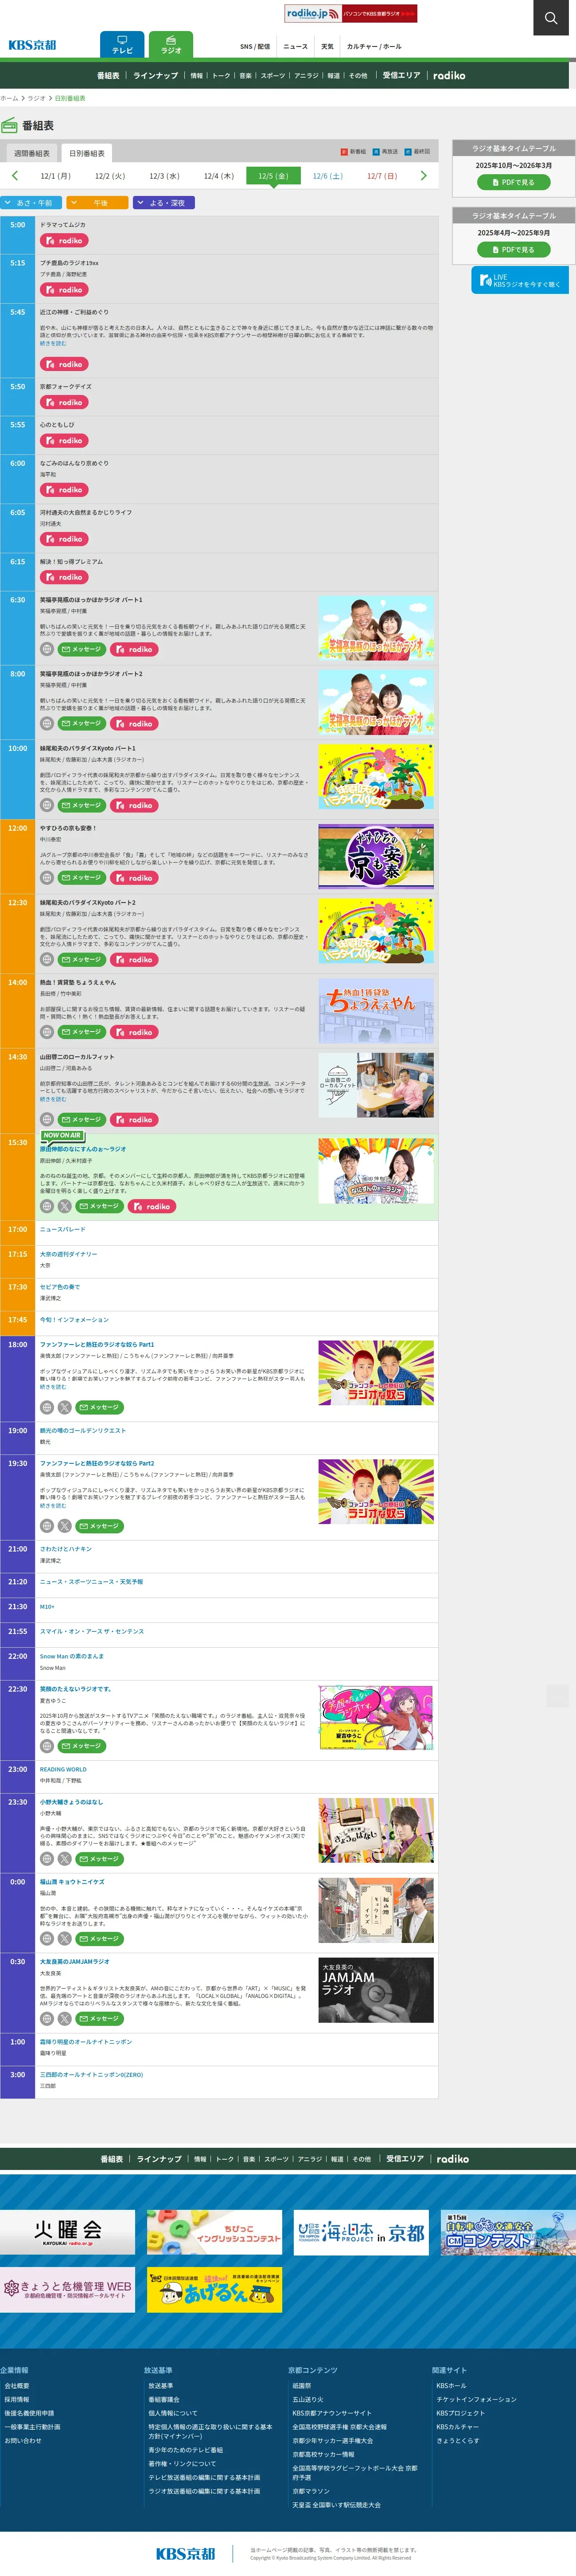Collapse the 午後 section
Image resolution: width=576 pixels, height=2576 pixels.
[x=97, y=203]
